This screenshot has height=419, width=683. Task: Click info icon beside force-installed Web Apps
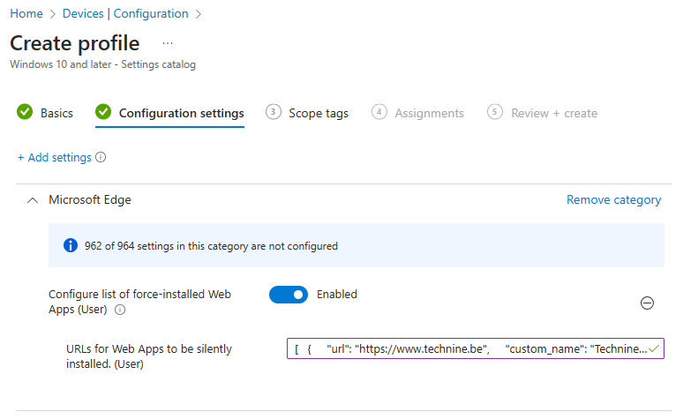pos(120,310)
